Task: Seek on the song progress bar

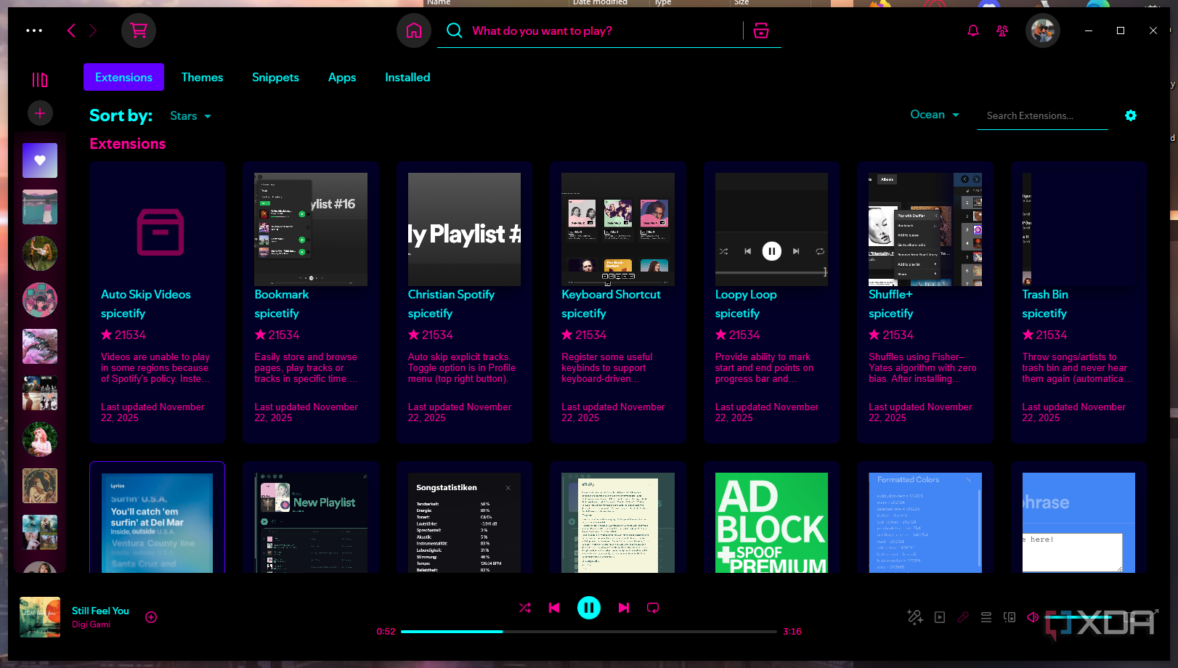Action: pos(589,632)
